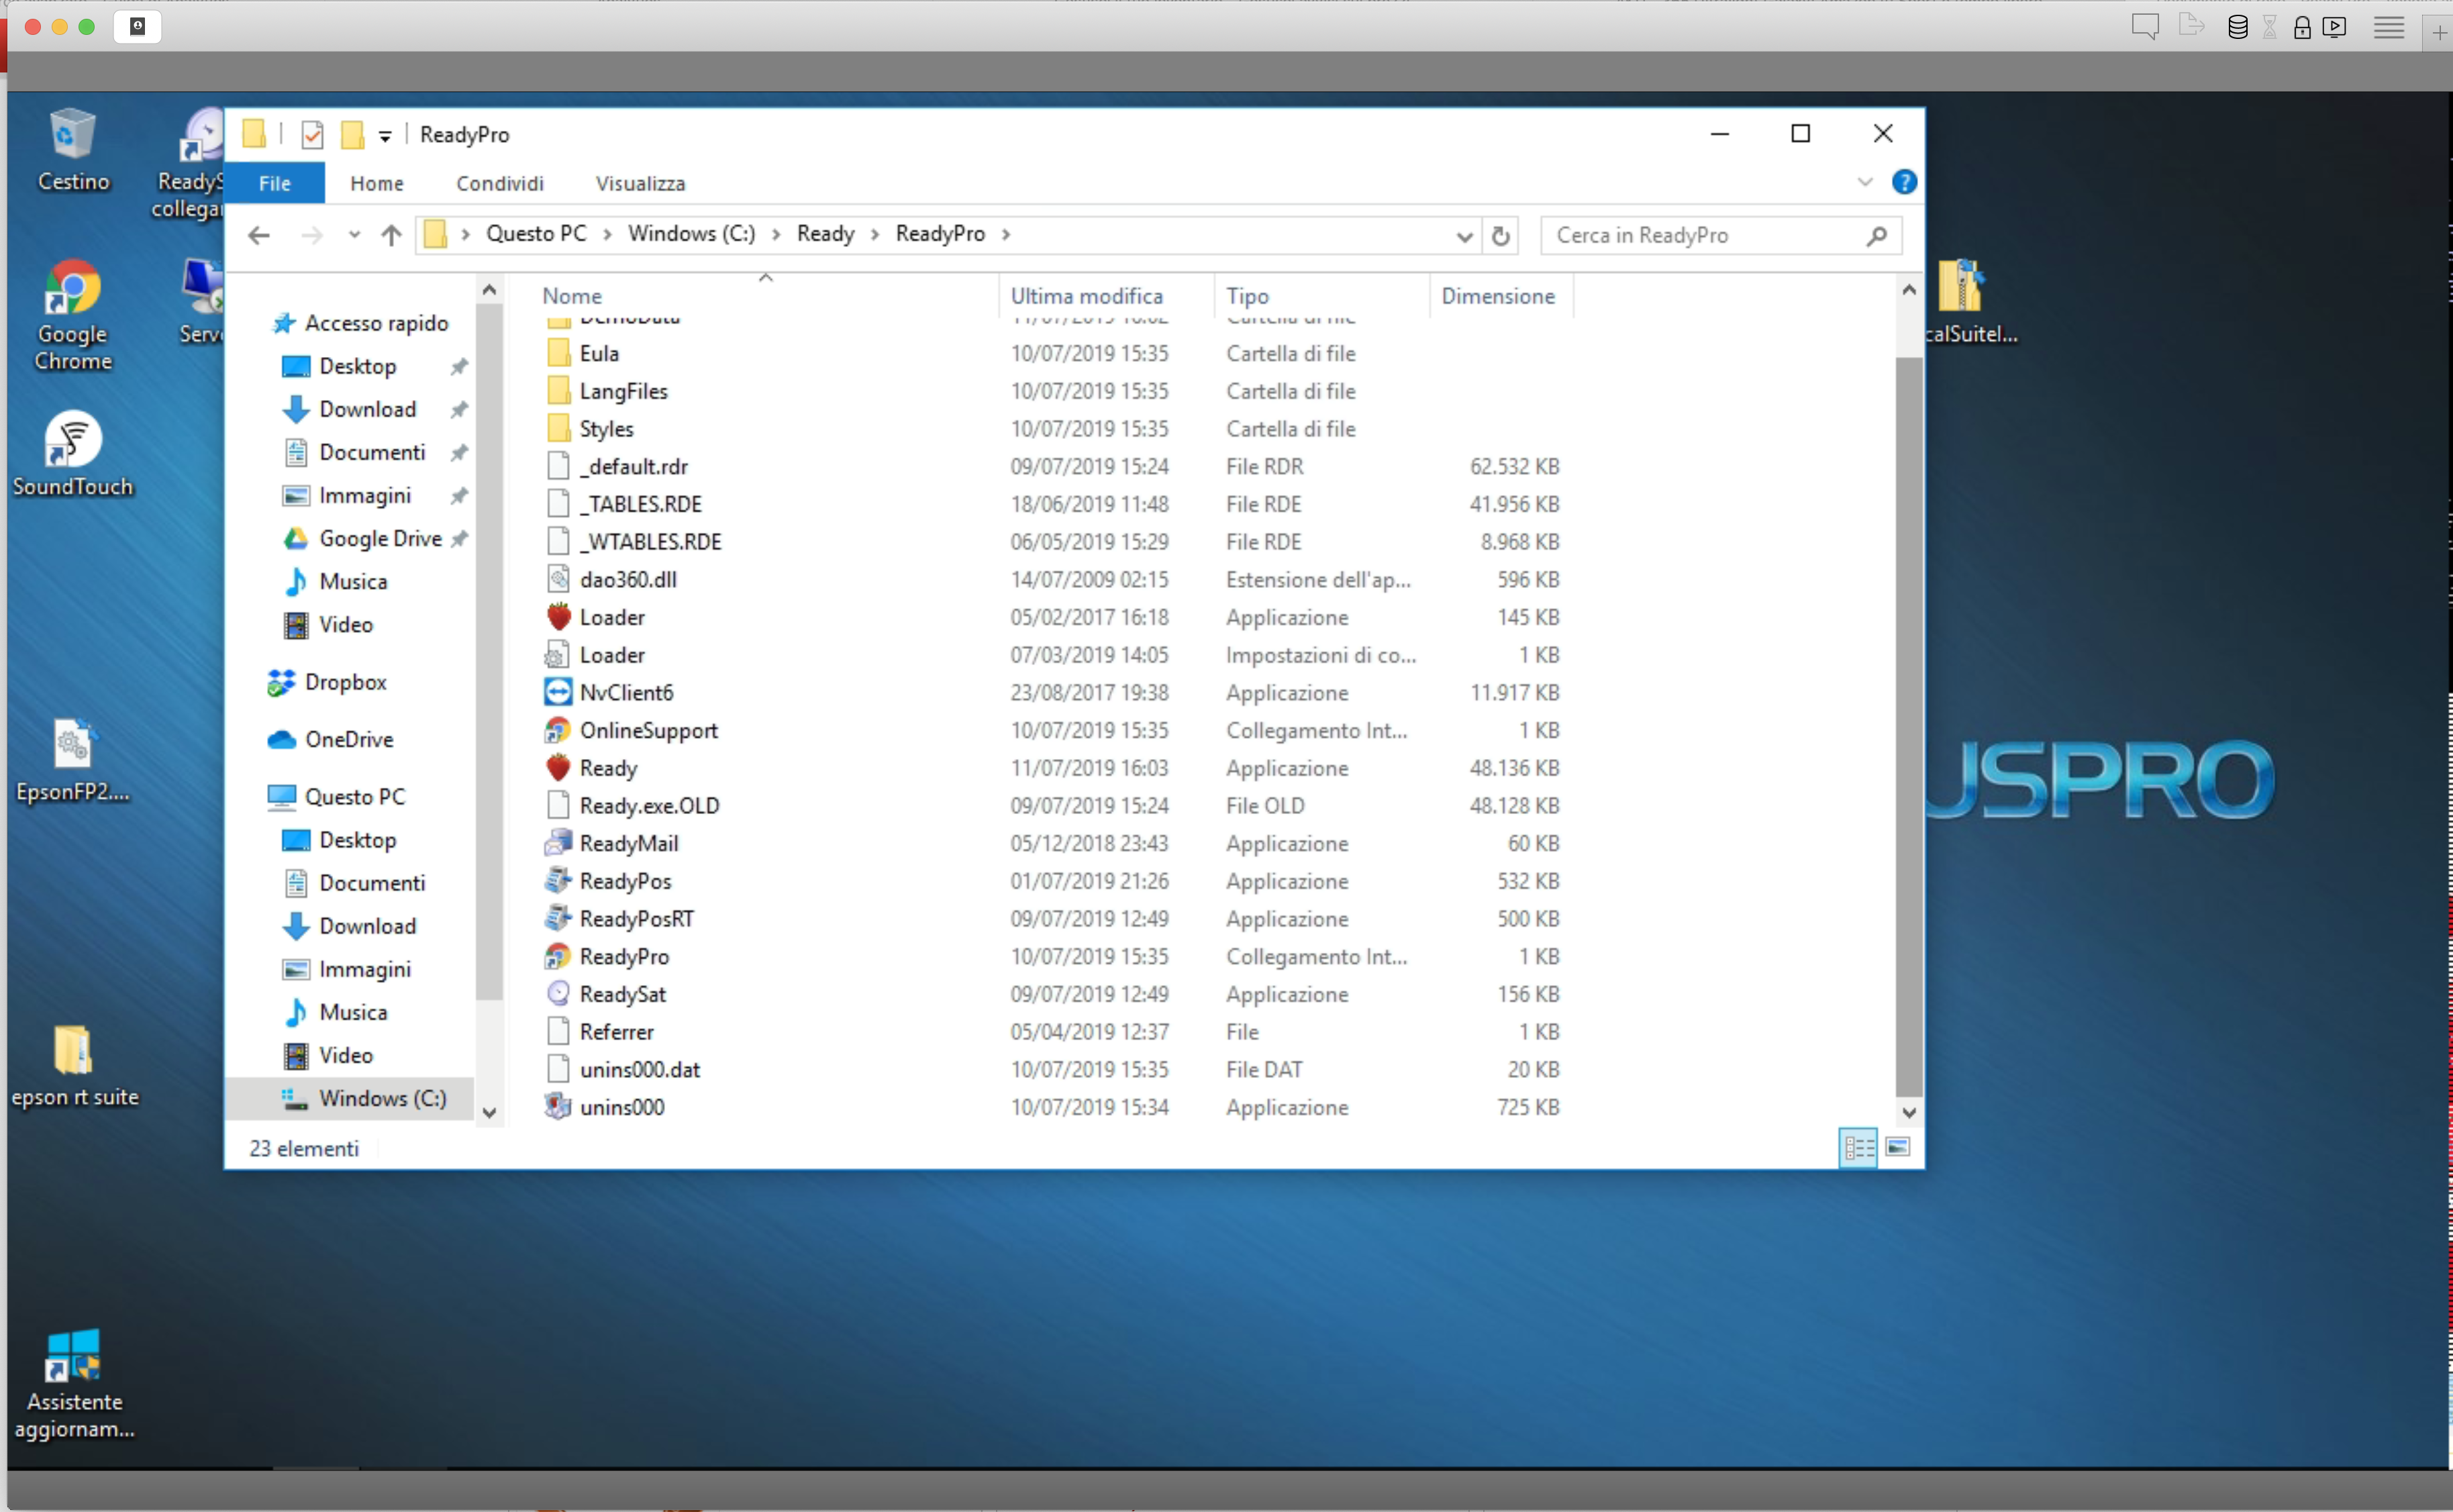Switch to details view layout
Image resolution: width=2453 pixels, height=1512 pixels.
pos(1858,1147)
